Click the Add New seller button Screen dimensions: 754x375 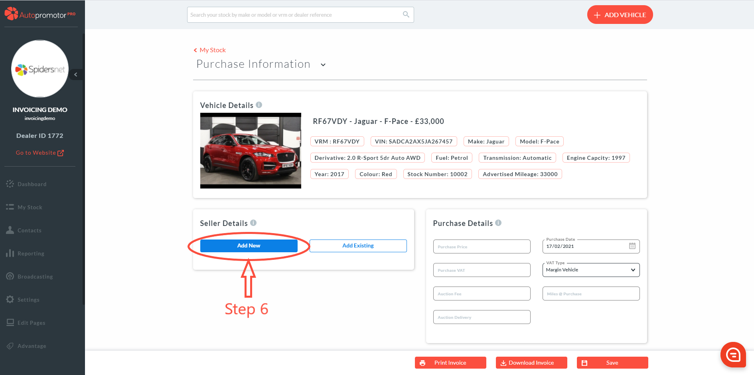tap(249, 245)
